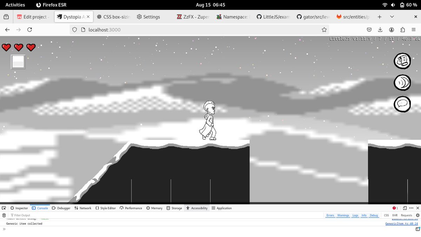Open the Debugger devtools tab

pos(61,208)
